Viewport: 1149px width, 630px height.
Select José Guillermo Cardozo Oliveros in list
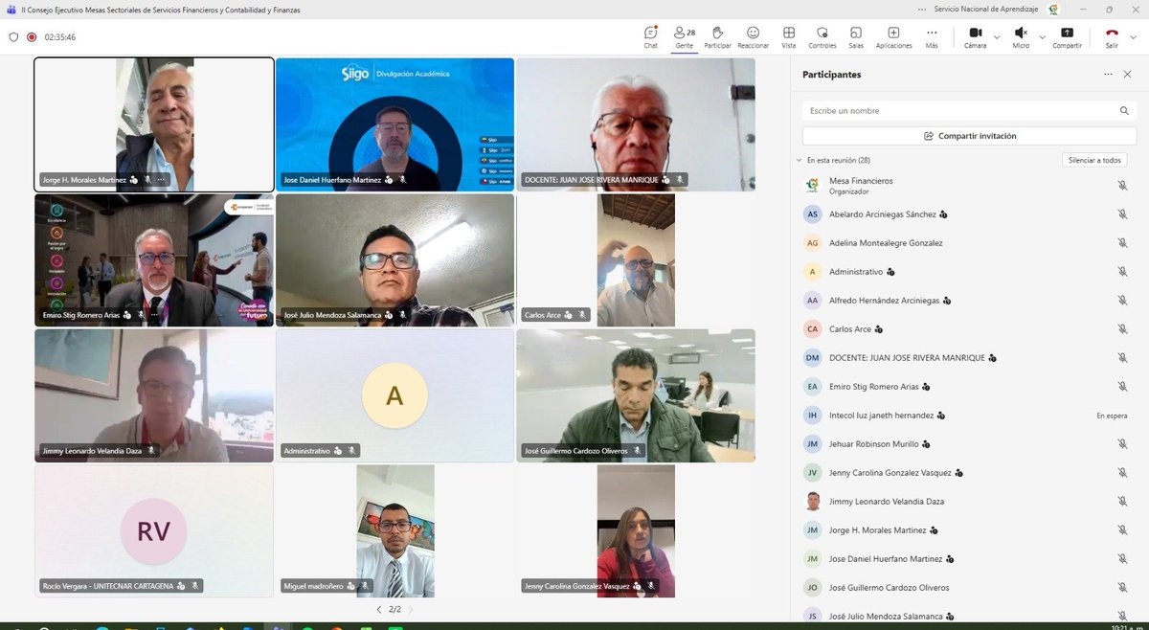pos(969,588)
